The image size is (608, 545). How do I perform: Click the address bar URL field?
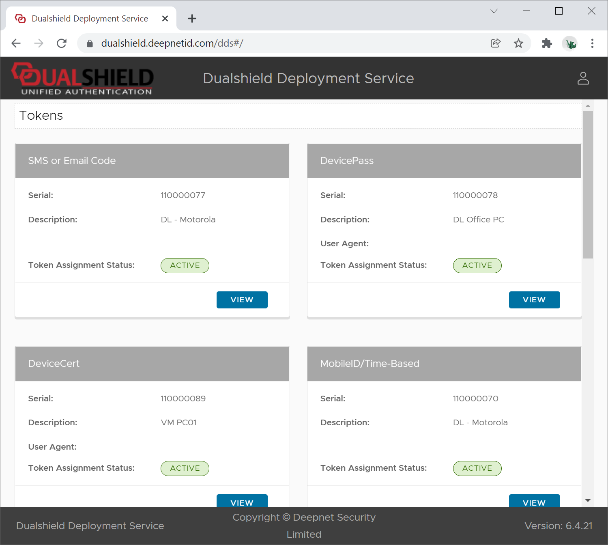284,43
